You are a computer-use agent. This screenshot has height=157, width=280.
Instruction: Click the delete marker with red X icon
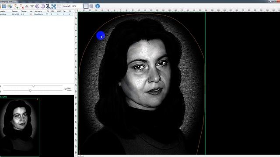pos(21,6)
